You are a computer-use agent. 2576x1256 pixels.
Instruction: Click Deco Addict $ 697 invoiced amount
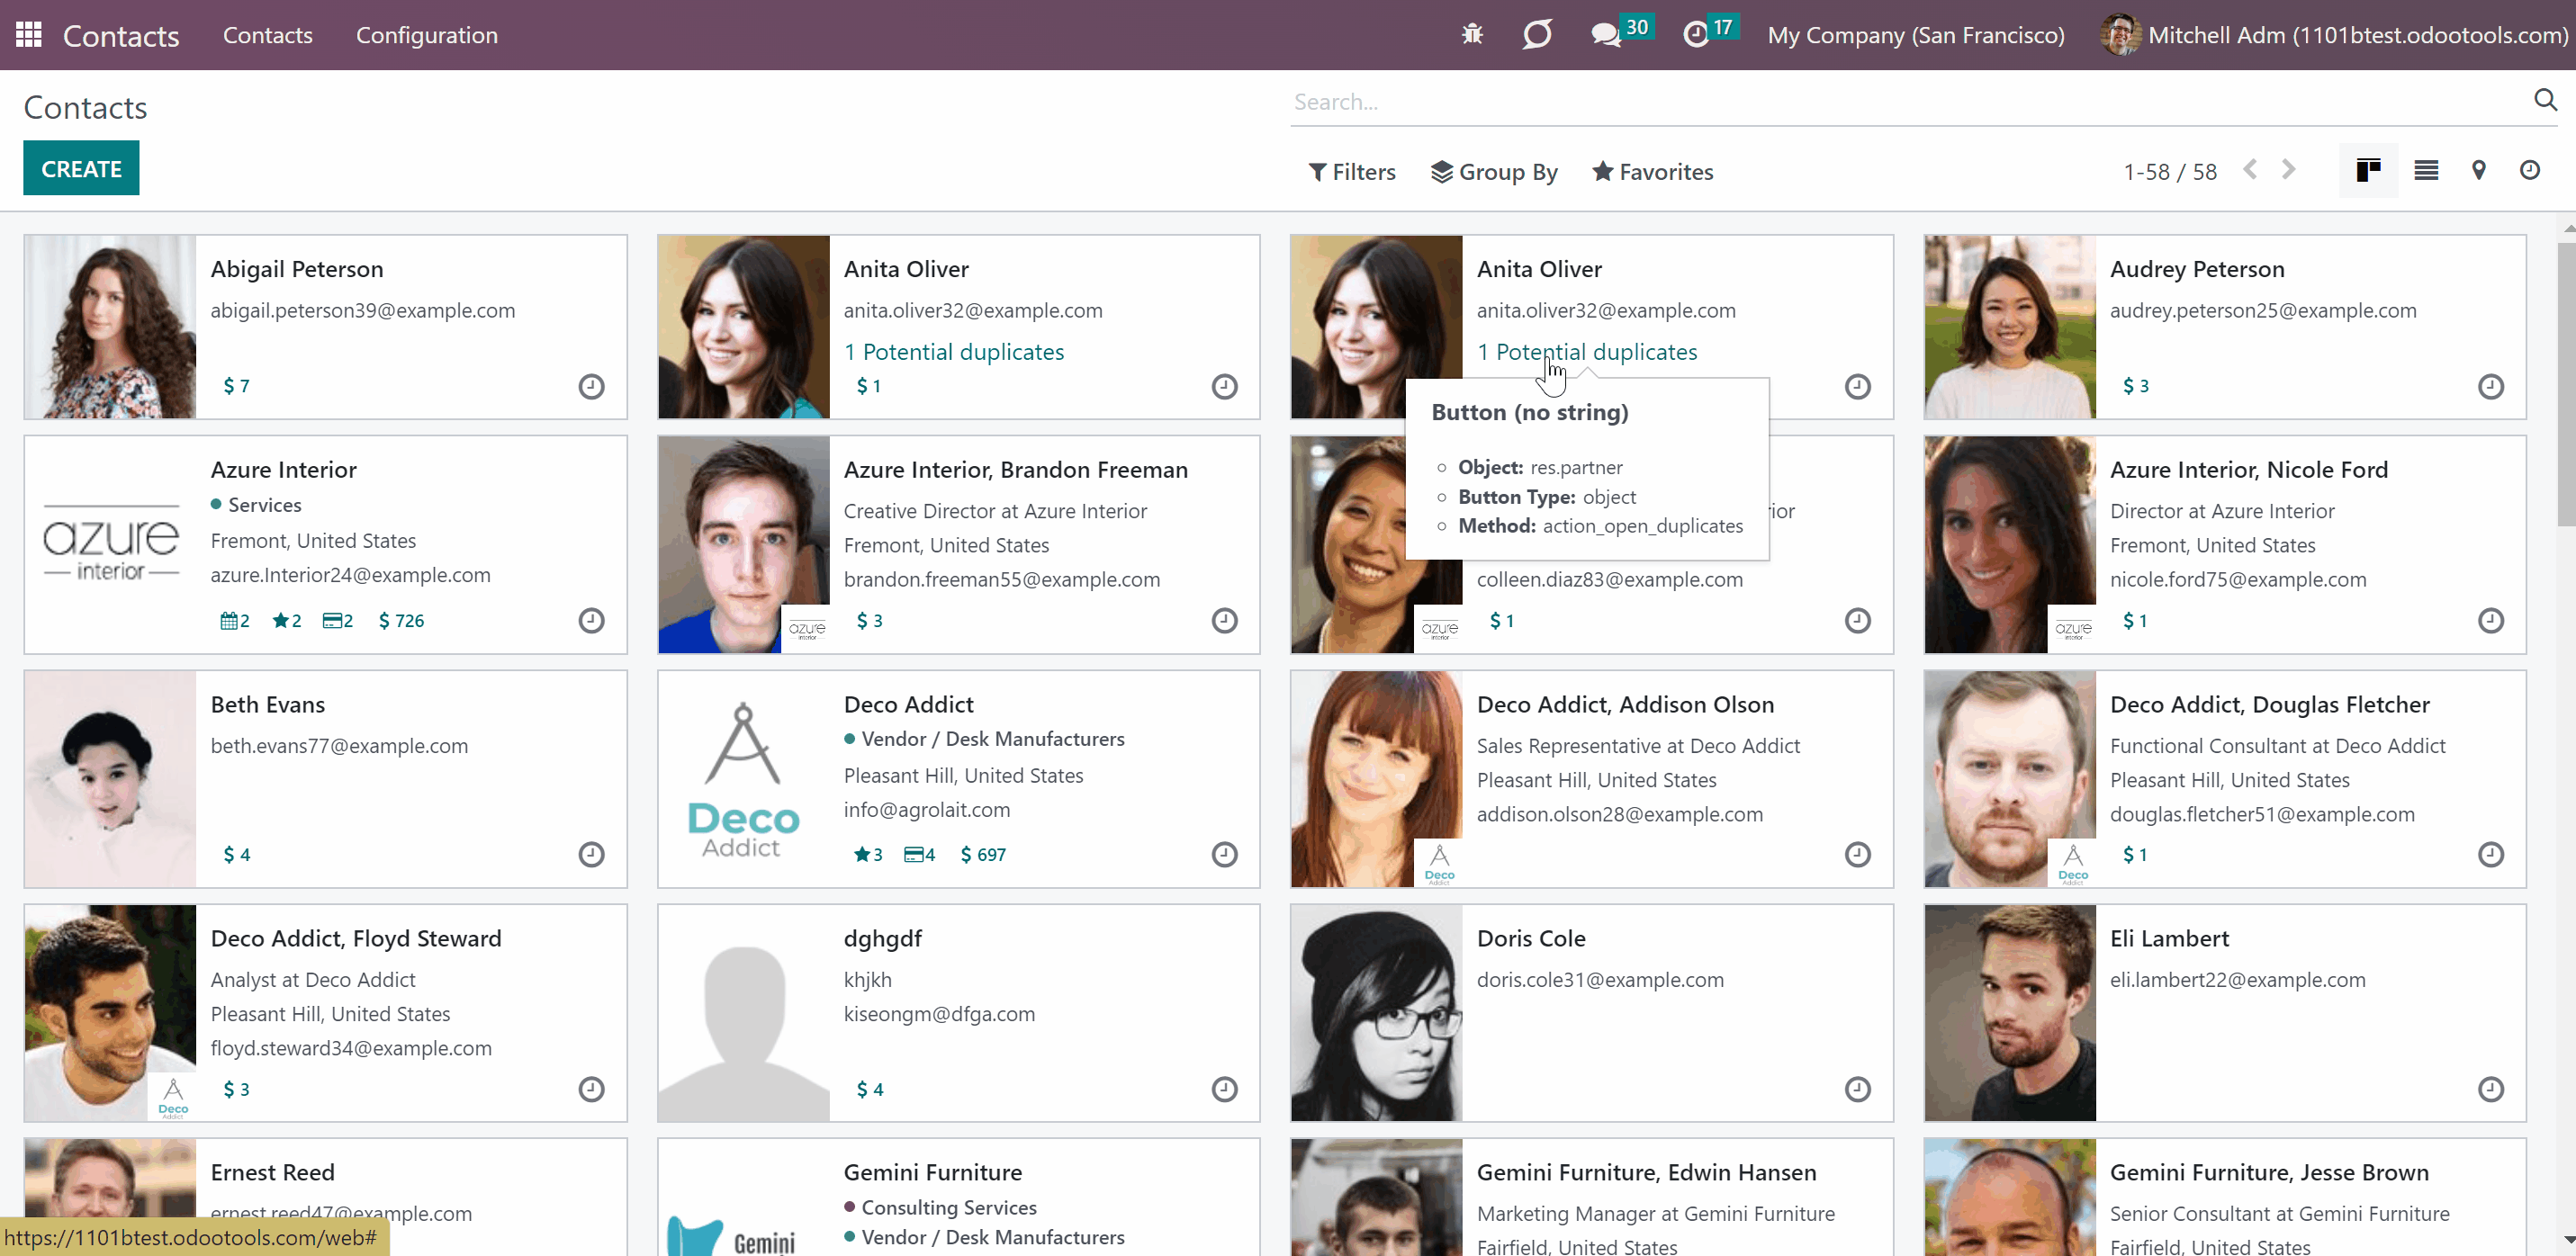pos(983,855)
